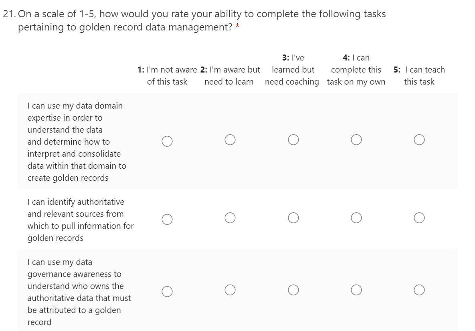This screenshot has height=331, width=475.
Task: Pick 4 for data governance awareness
Action: pyautogui.click(x=356, y=290)
